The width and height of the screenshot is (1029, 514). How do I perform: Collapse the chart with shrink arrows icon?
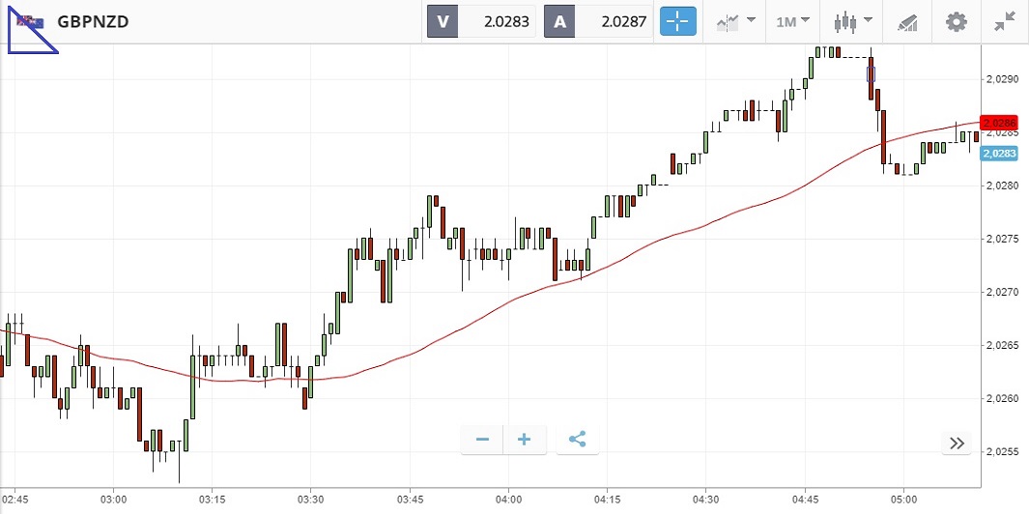click(1005, 21)
